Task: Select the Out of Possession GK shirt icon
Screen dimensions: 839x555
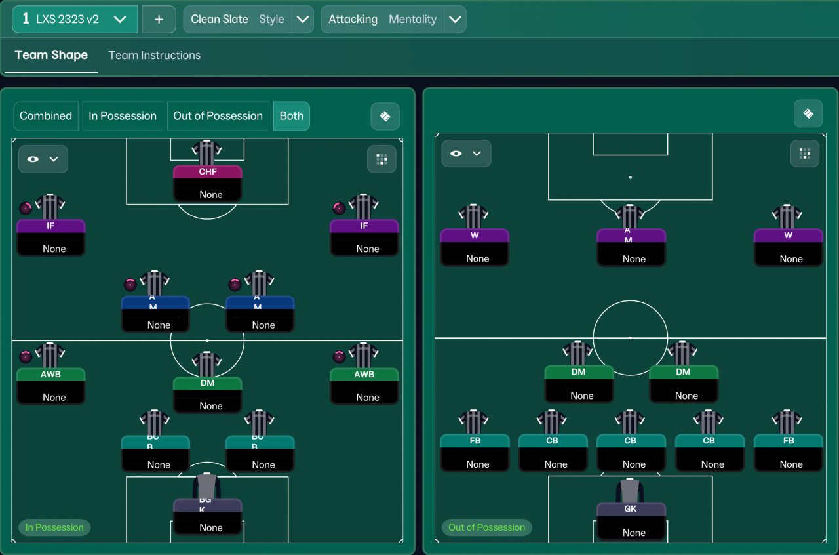Action: 630,491
